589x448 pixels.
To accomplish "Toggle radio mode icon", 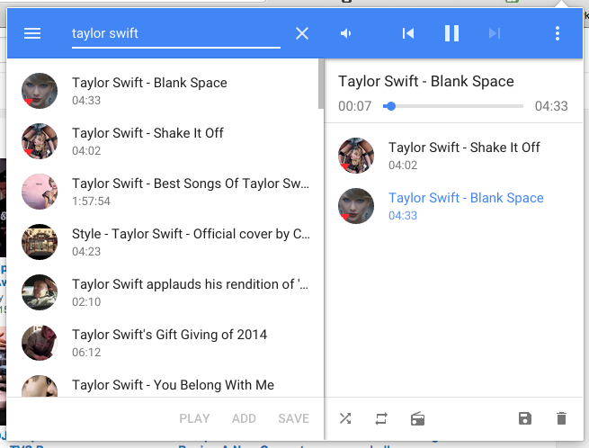I will click(x=417, y=418).
